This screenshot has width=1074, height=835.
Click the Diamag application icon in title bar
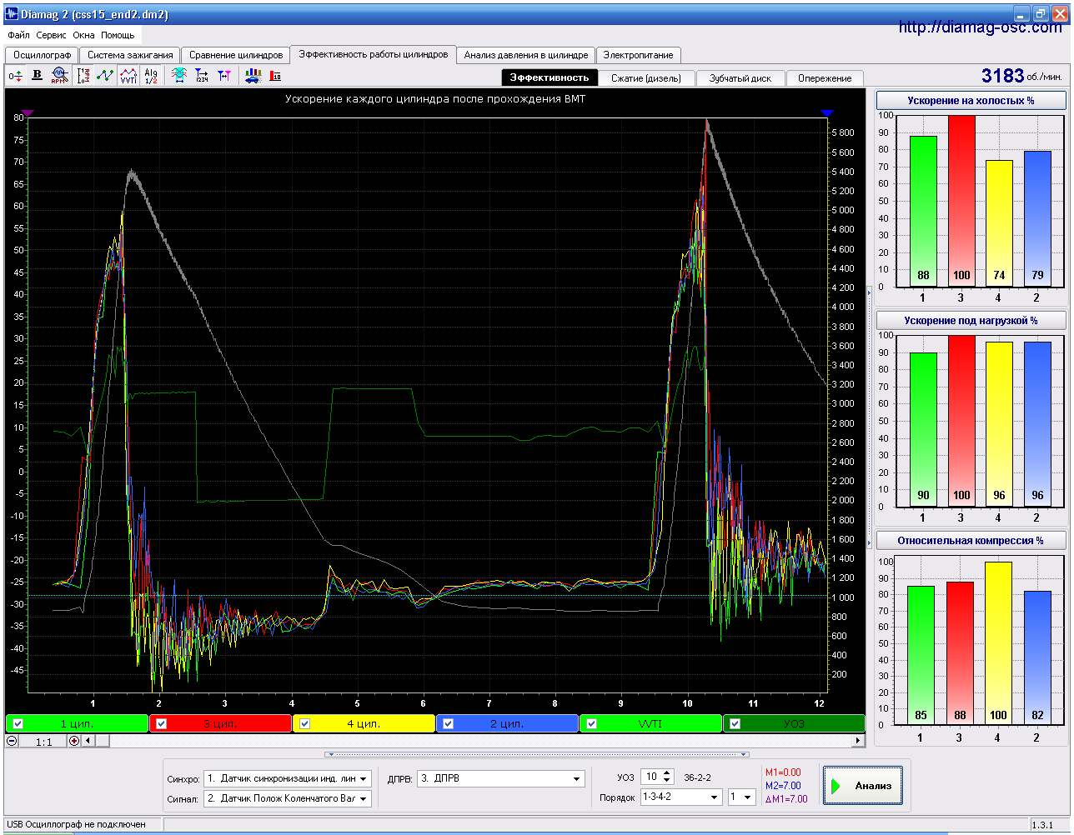11,13
